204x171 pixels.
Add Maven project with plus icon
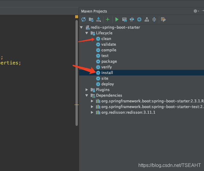pos(108,19)
